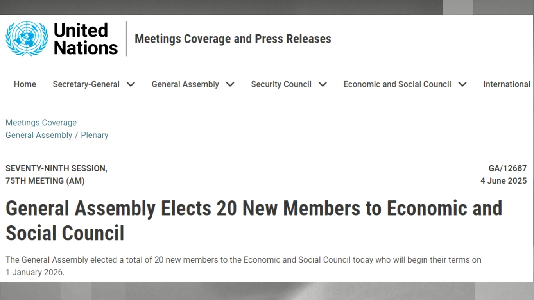The width and height of the screenshot is (534, 300).
Task: Select International in the navigation bar
Action: [x=507, y=84]
